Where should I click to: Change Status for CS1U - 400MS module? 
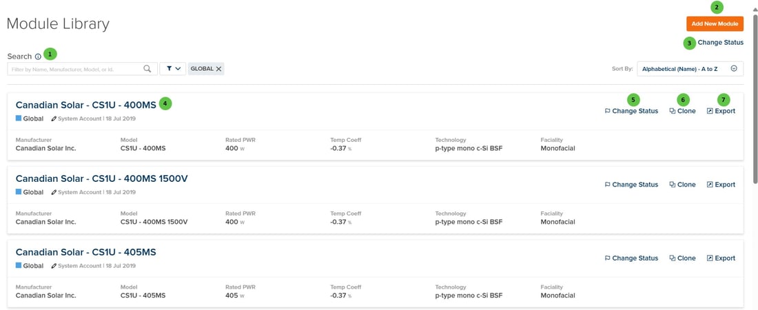pos(631,111)
